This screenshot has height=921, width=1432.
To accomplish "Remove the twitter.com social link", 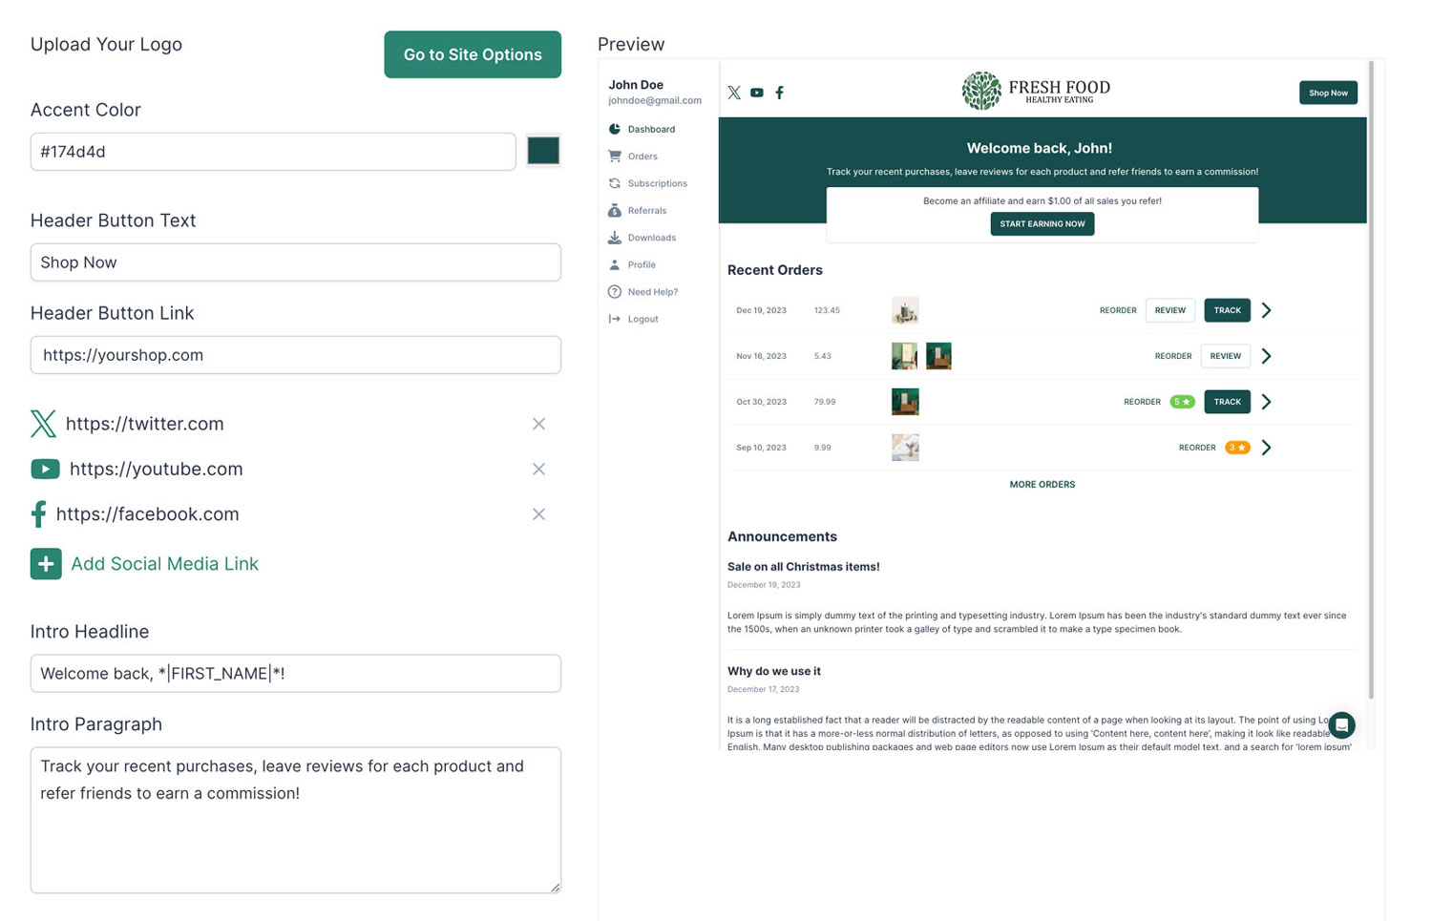I will click(538, 424).
